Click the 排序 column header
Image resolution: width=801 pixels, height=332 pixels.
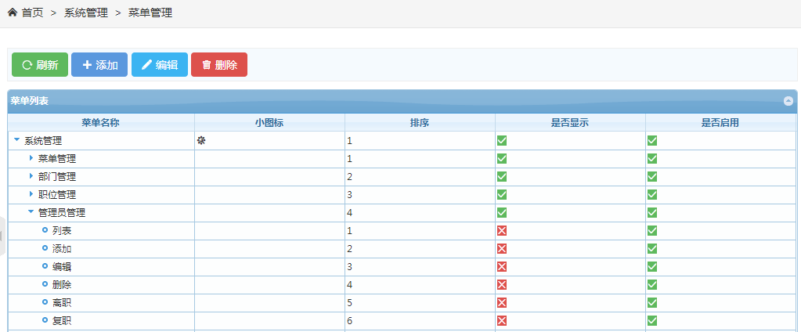click(x=420, y=123)
